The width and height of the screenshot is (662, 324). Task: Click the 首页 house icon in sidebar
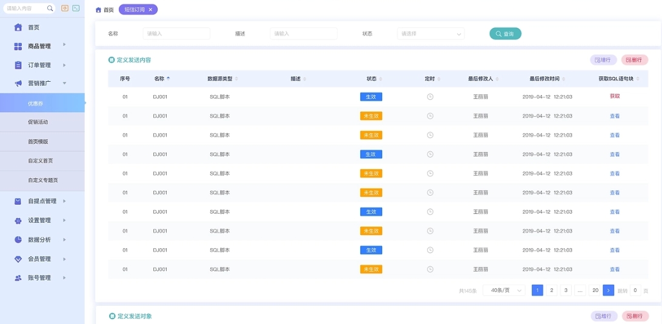(18, 27)
